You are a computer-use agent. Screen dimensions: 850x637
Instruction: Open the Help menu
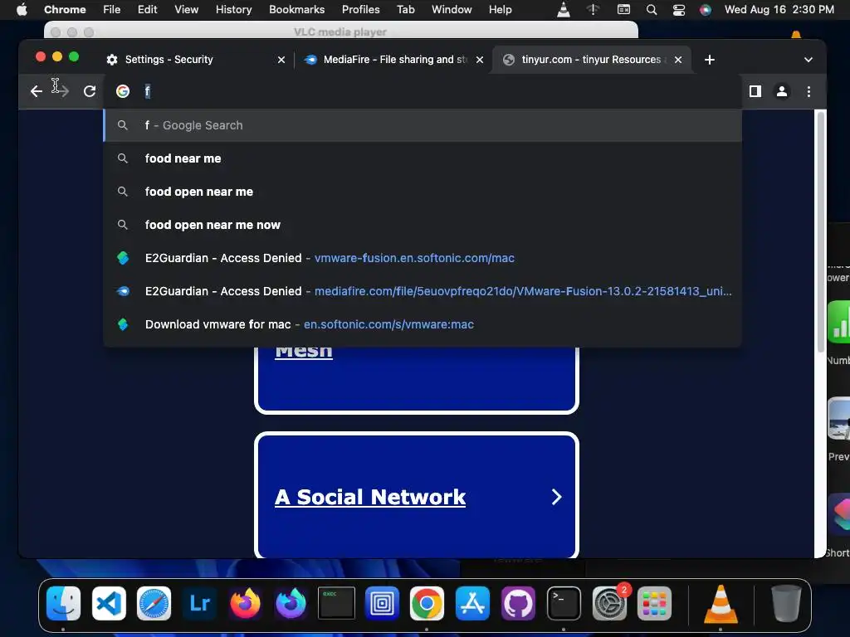pos(500,9)
